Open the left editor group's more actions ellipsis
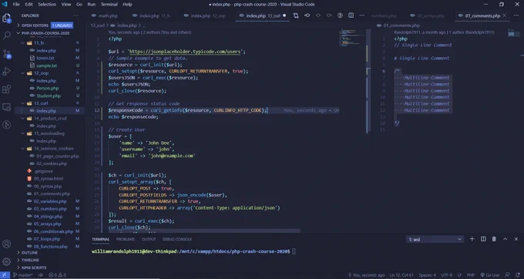 pyautogui.click(x=362, y=15)
